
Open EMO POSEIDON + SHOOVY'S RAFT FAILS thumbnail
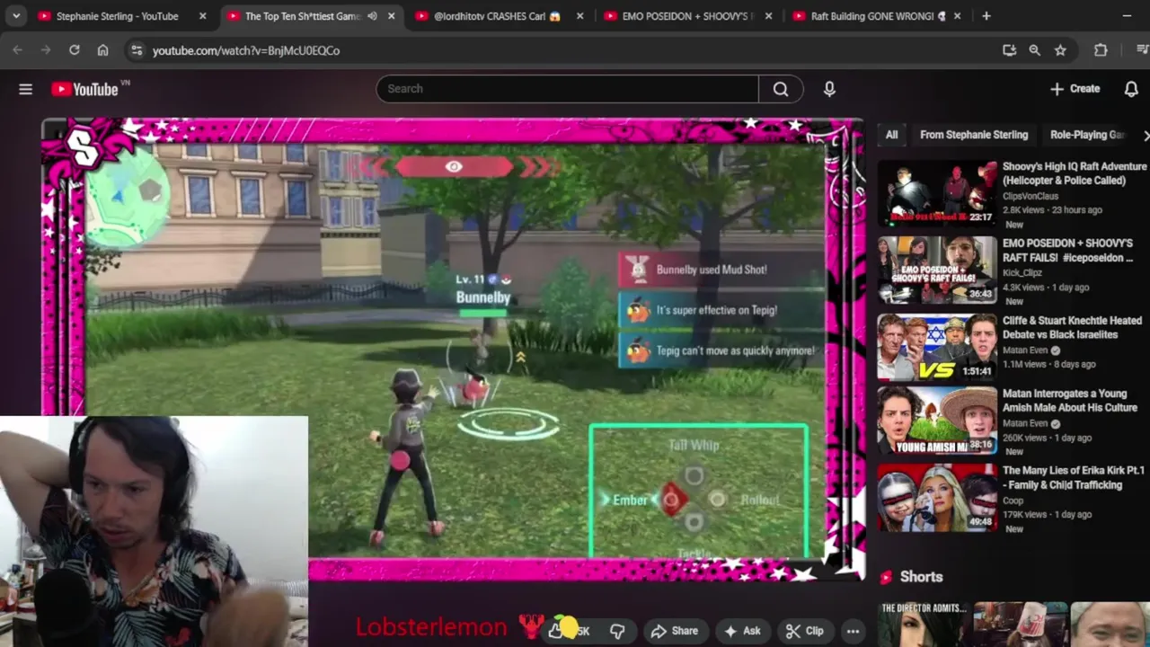tap(937, 270)
